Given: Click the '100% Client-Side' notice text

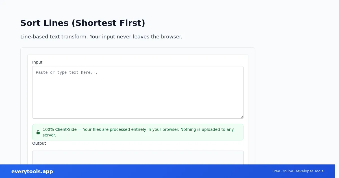Looking at the screenshot, I should (x=60, y=129).
